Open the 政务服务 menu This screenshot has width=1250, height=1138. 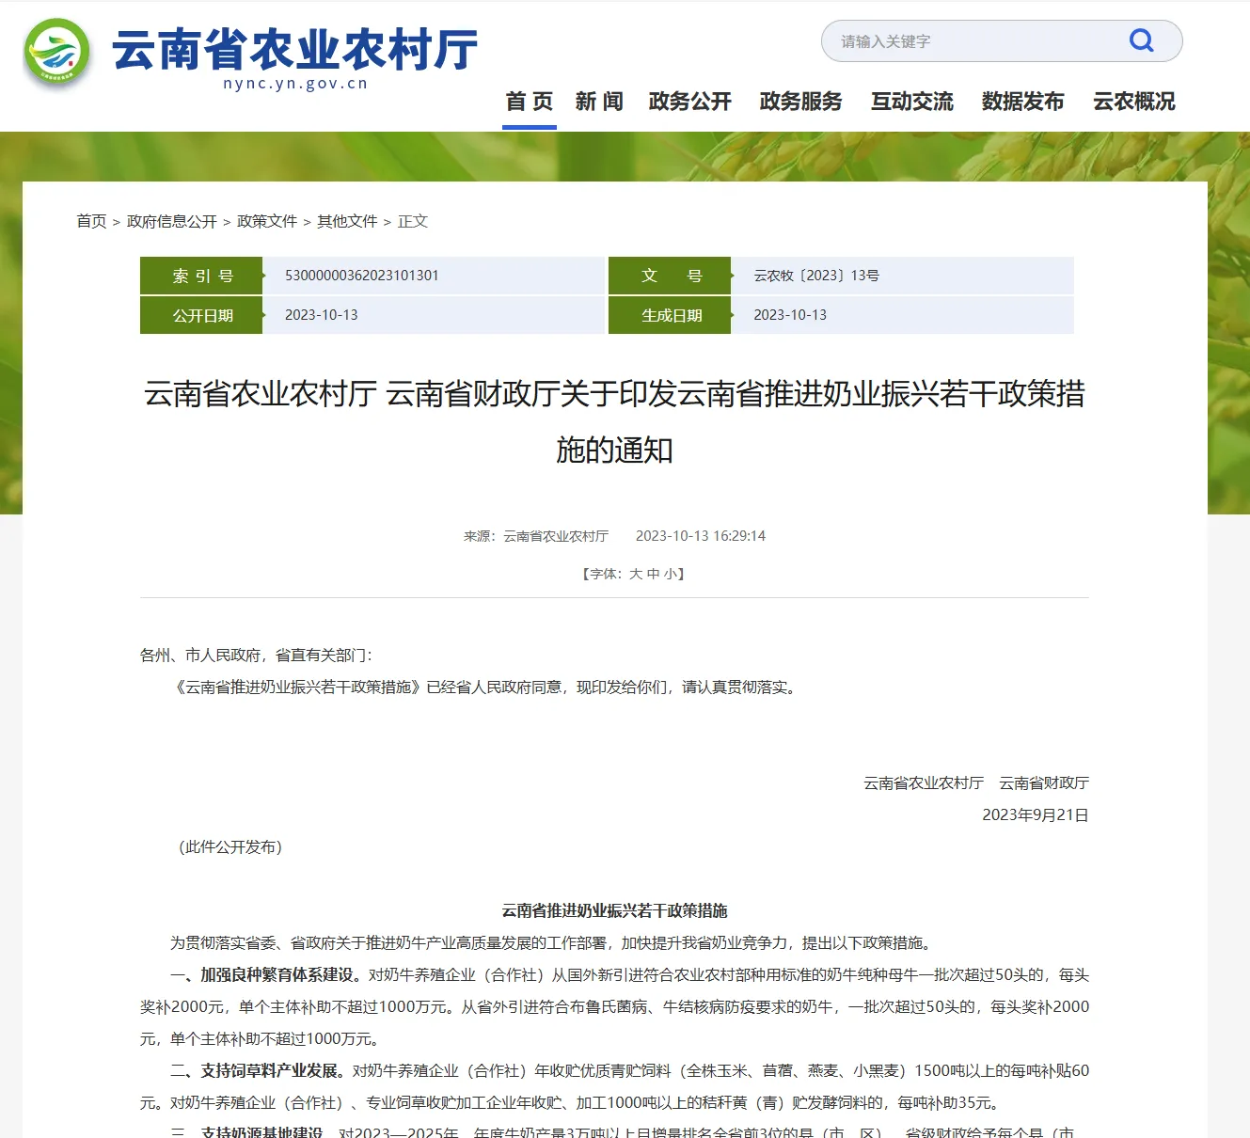click(x=801, y=102)
